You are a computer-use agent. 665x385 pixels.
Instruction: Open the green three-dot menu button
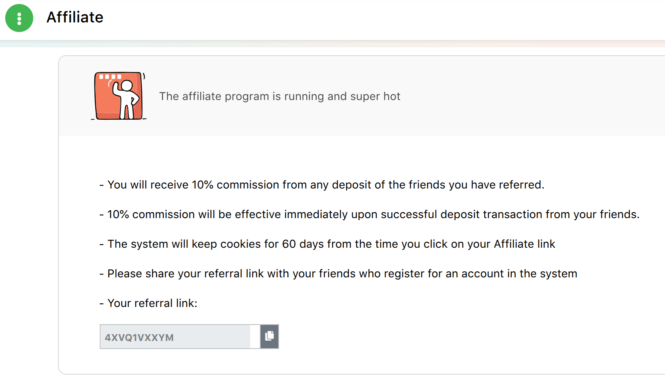[x=19, y=18]
